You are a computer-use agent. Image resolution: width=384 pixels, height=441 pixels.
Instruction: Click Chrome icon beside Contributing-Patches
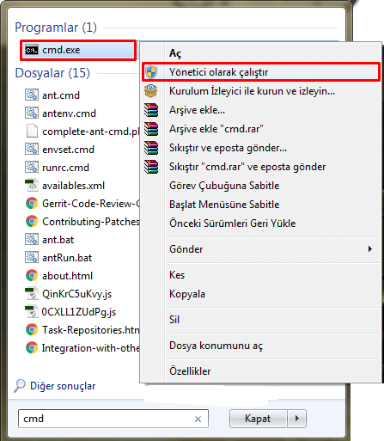pyautogui.click(x=32, y=222)
